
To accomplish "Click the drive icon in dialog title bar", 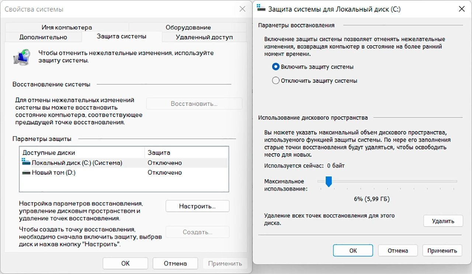I will point(261,9).
